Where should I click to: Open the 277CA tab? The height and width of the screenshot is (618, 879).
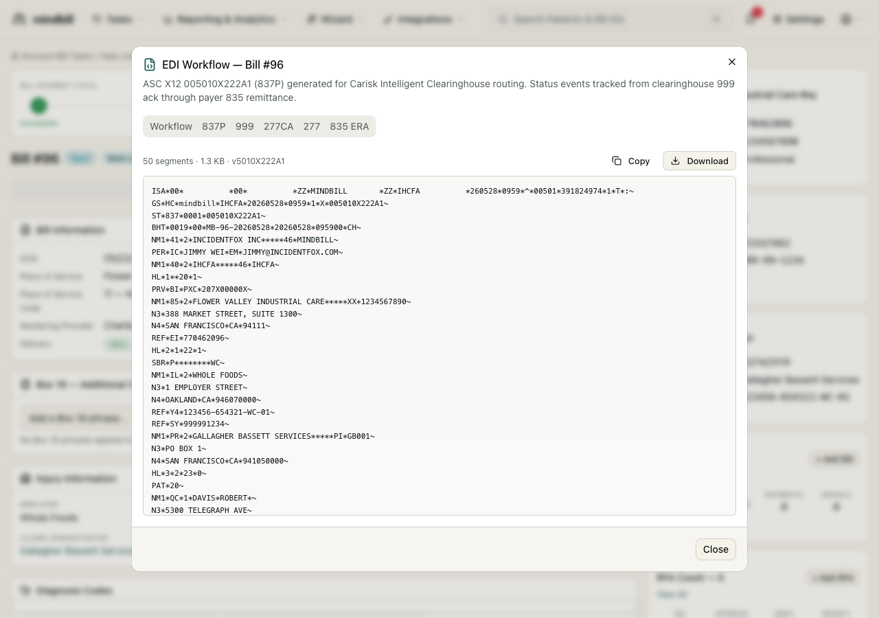pos(278,126)
